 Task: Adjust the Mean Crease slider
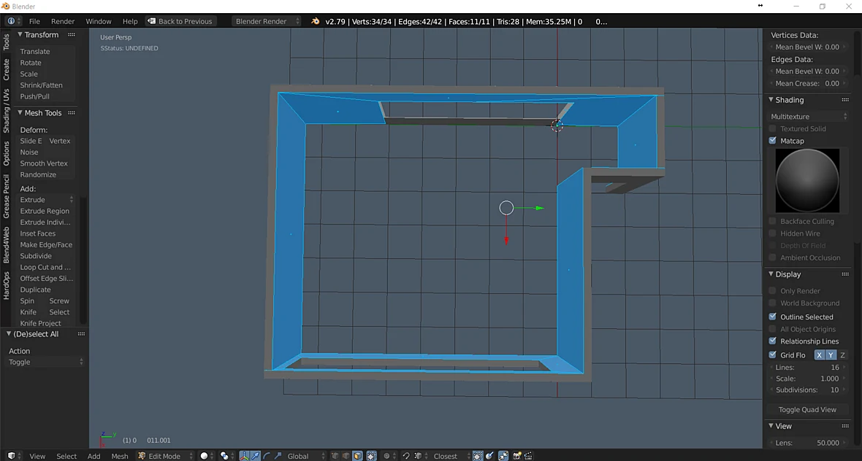(x=807, y=83)
